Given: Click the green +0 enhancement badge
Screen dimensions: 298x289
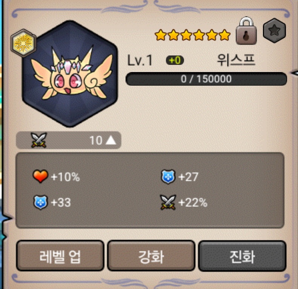Looking at the screenshot, I should (x=175, y=60).
